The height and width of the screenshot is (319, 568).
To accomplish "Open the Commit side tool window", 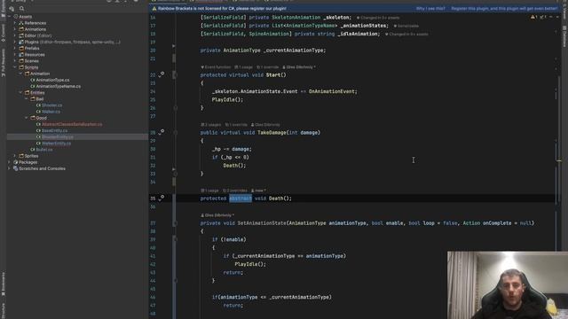I will click(3, 33).
